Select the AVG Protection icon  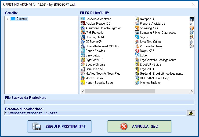click(83, 32)
